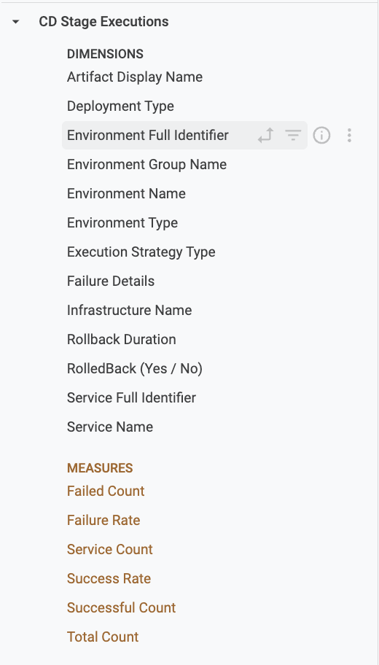379x665 pixels.
Task: Choose the Rollback Duration field
Action: (121, 340)
